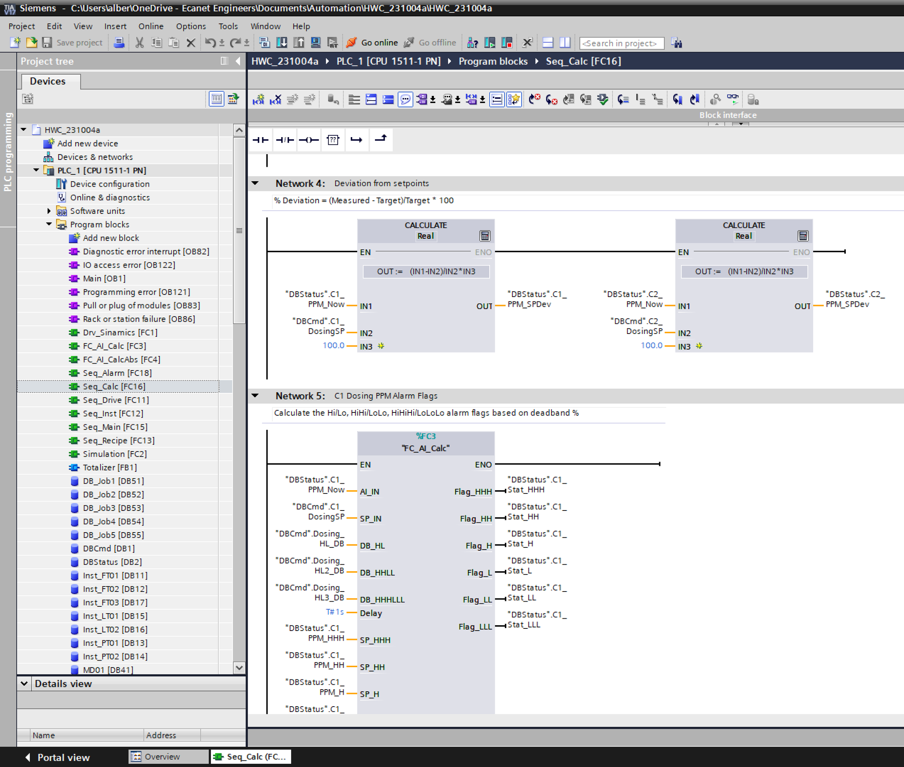Click the download to device icon
The height and width of the screenshot is (767, 904).
click(x=281, y=43)
